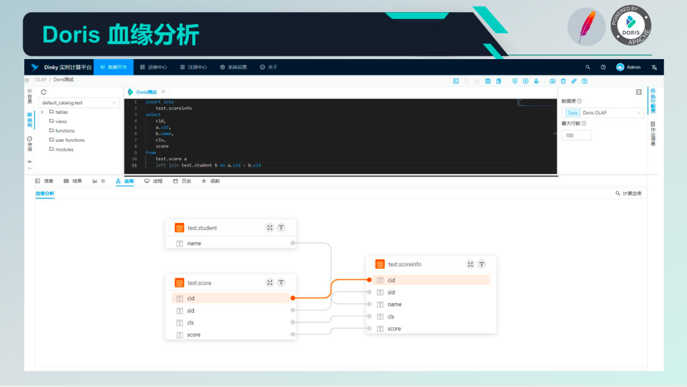Open the 关于 menu
The image size is (687, 387).
coord(268,67)
